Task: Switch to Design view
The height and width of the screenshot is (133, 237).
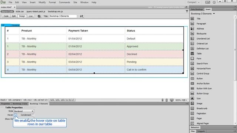Action: [22, 16]
